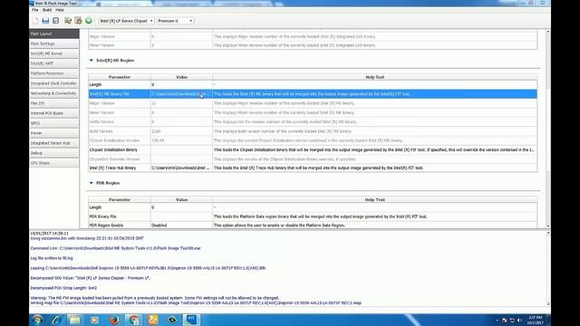This screenshot has height=326, width=580.
Task: Click the FIT tool taskbar button
Action: coord(191,320)
